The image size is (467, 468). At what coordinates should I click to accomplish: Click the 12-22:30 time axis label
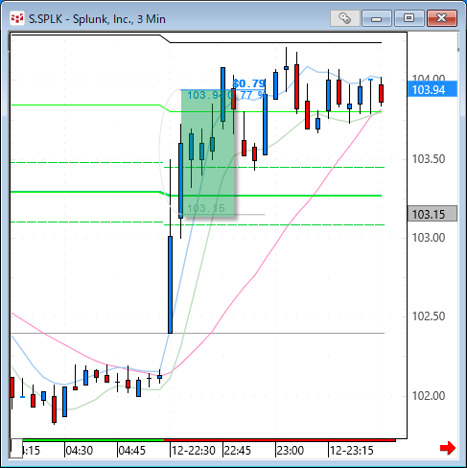194,451
